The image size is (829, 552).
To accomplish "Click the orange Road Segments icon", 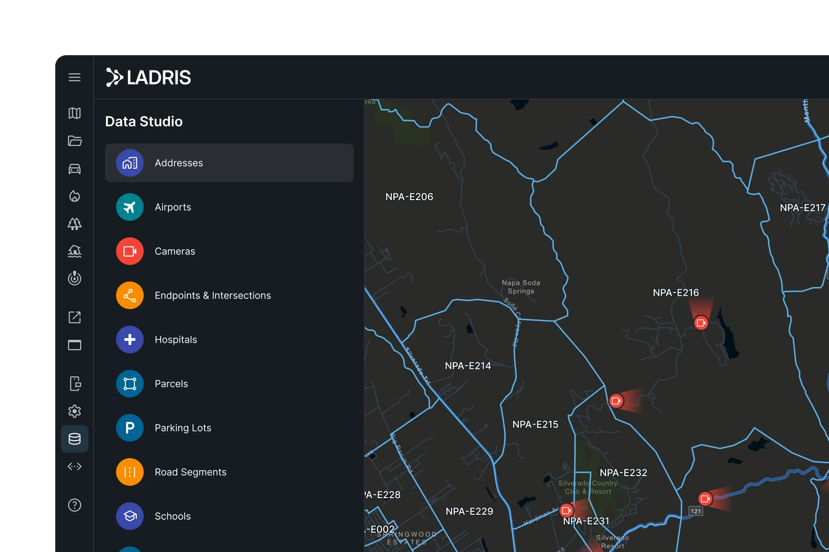I will [x=130, y=472].
